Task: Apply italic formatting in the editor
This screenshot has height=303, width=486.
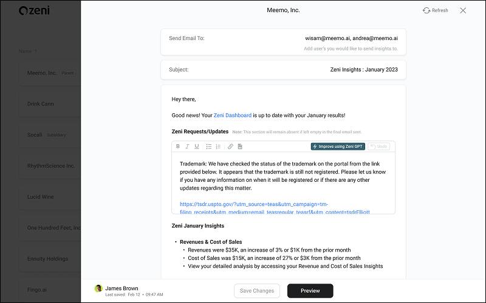Action: pos(187,147)
